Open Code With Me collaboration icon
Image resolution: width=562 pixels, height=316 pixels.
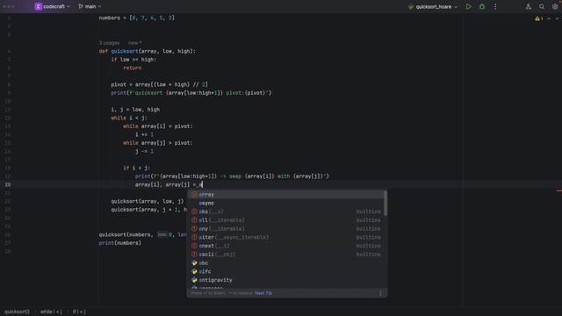tap(529, 6)
